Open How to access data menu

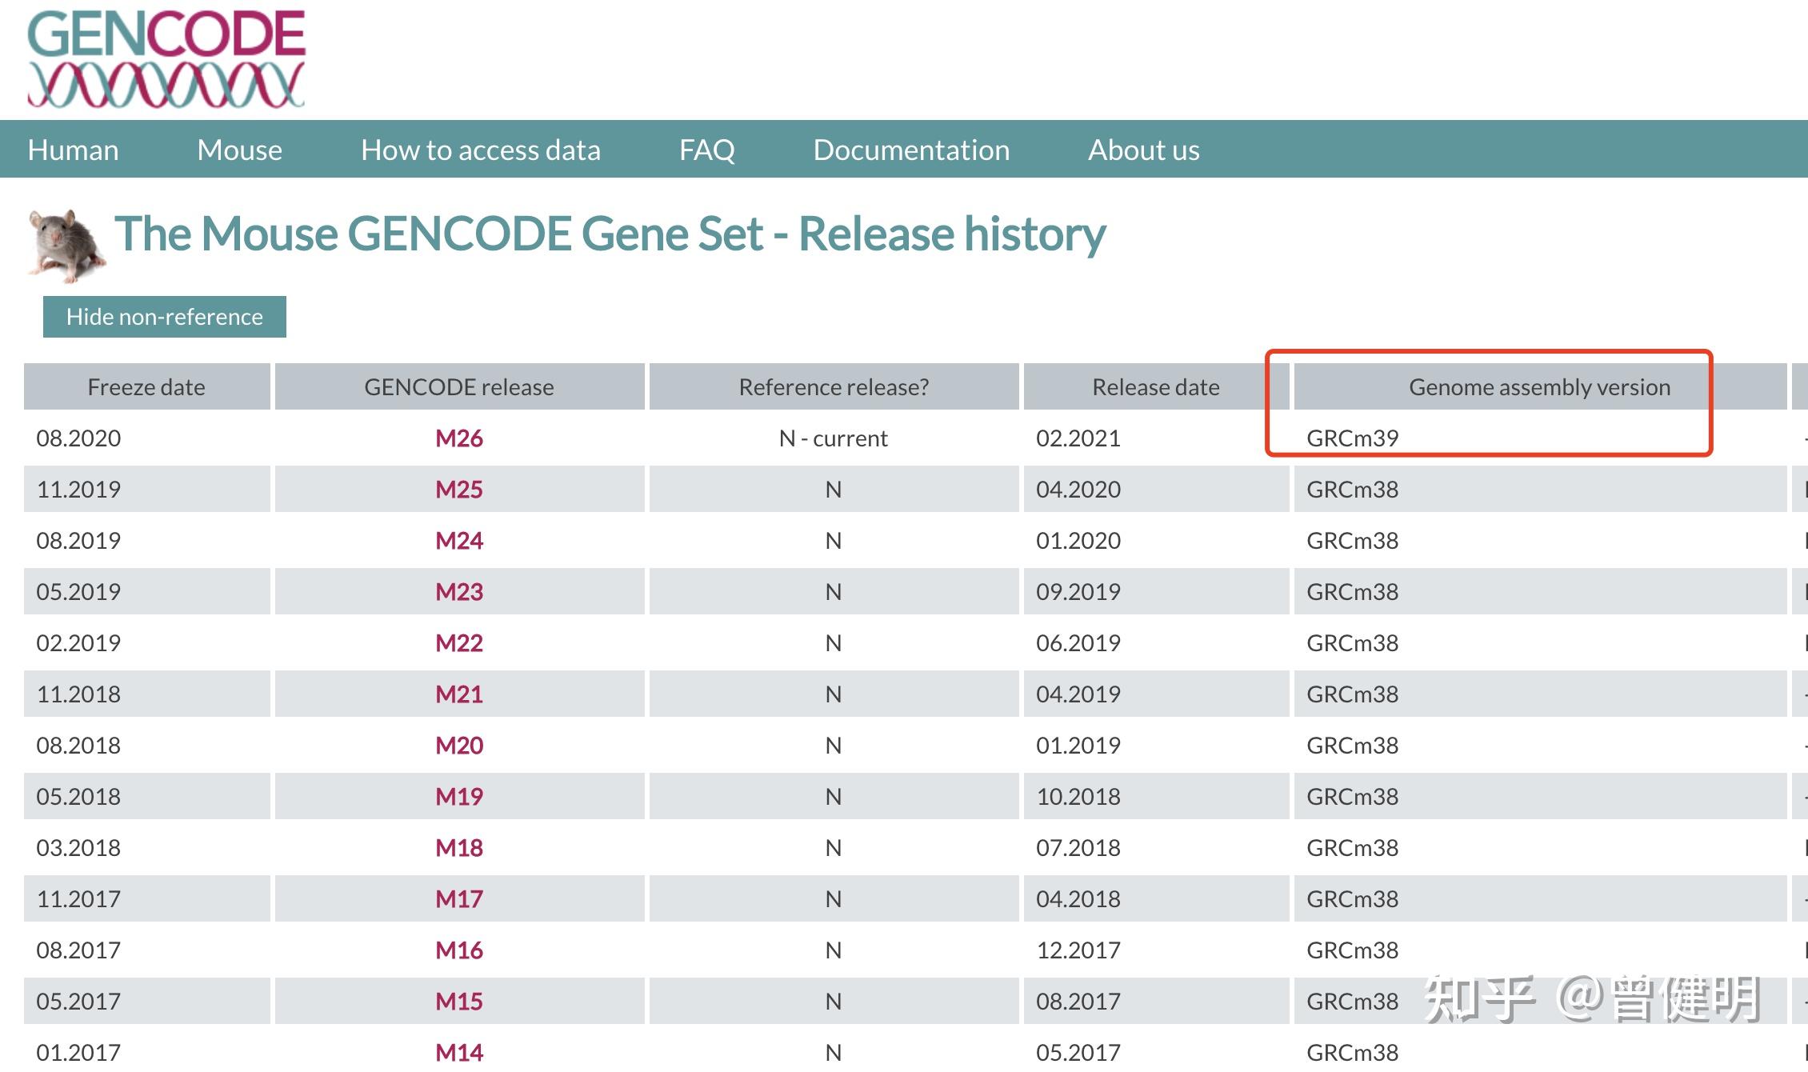pyautogui.click(x=480, y=150)
